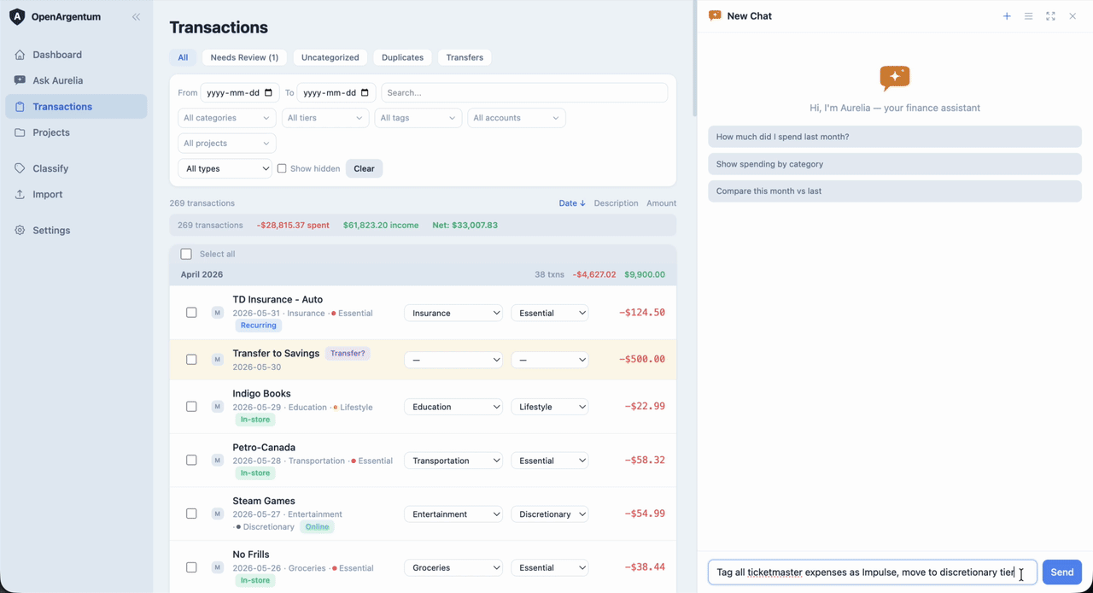Switch to the All transactions tab
This screenshot has width=1093, height=593.
coord(183,57)
